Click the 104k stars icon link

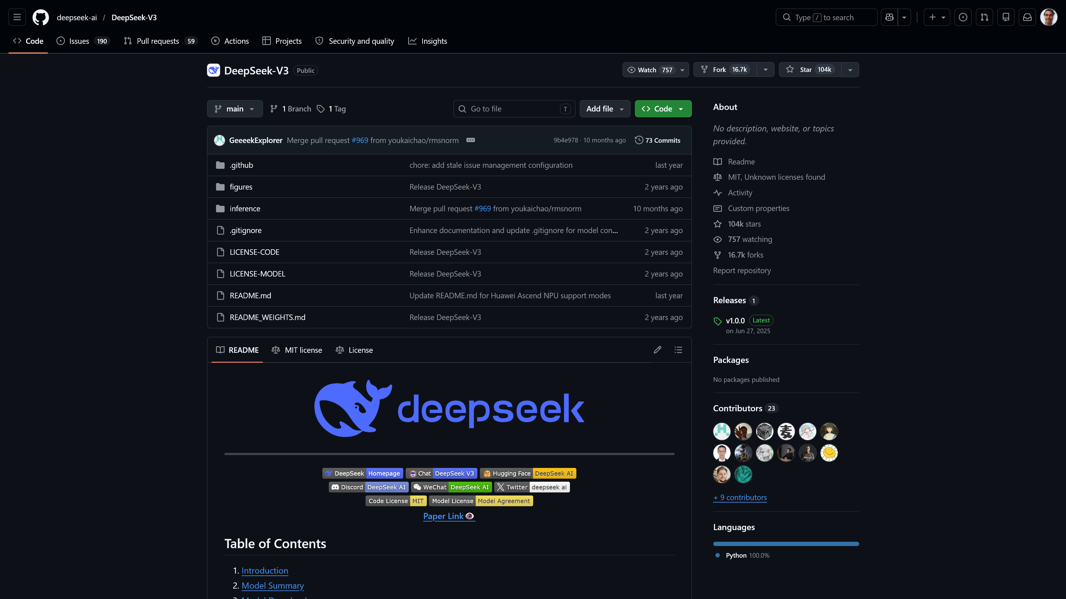coord(718,224)
